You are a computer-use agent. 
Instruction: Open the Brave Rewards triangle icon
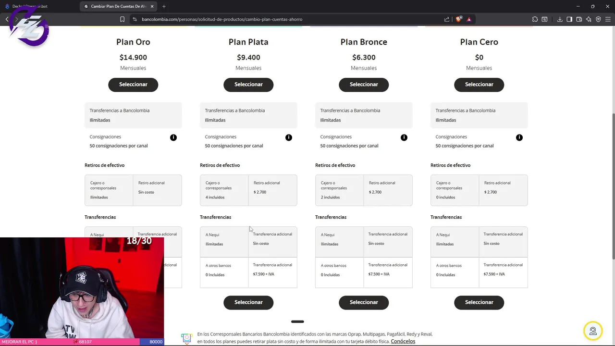click(x=469, y=19)
